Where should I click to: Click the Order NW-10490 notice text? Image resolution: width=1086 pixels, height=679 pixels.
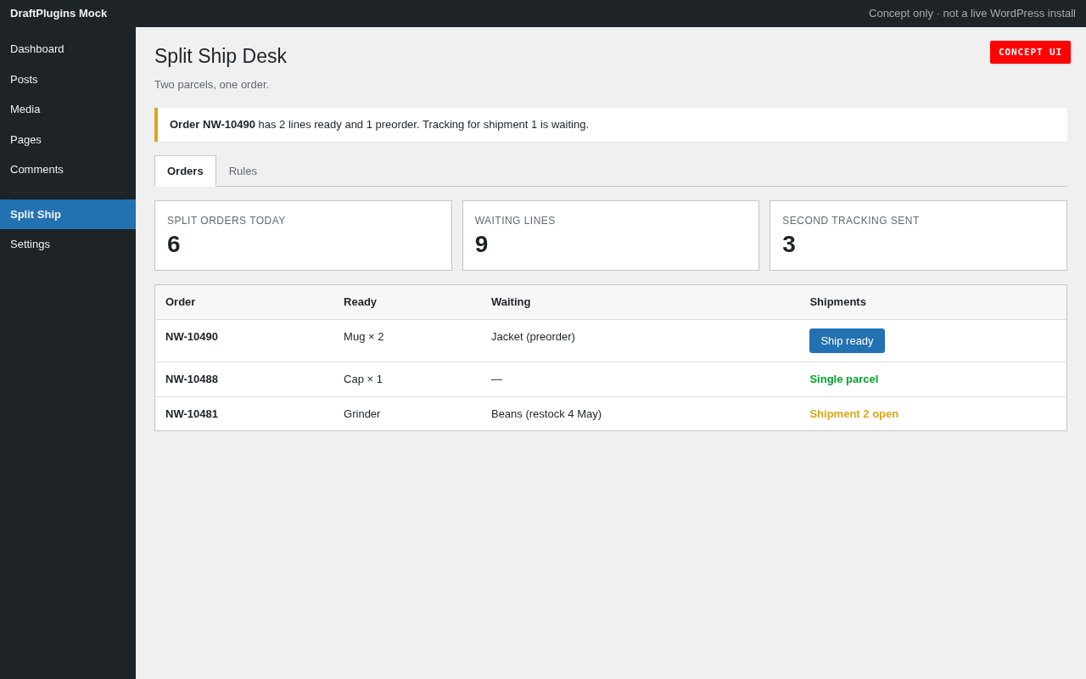pos(379,125)
